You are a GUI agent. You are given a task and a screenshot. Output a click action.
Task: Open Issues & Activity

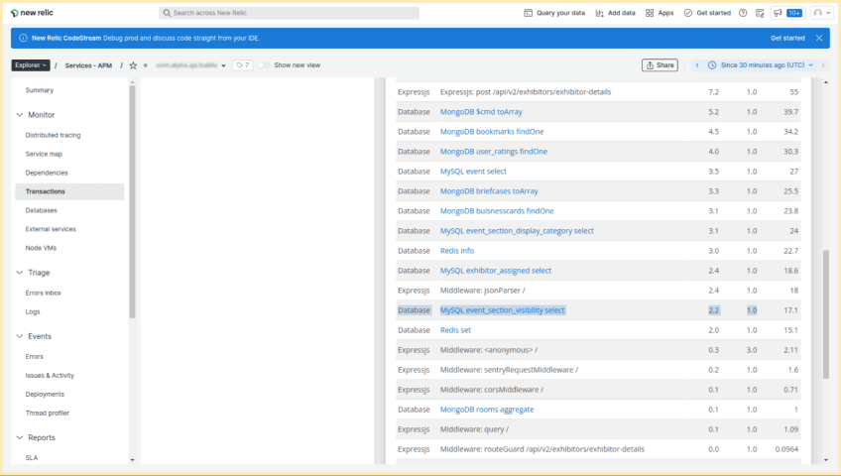(x=50, y=375)
